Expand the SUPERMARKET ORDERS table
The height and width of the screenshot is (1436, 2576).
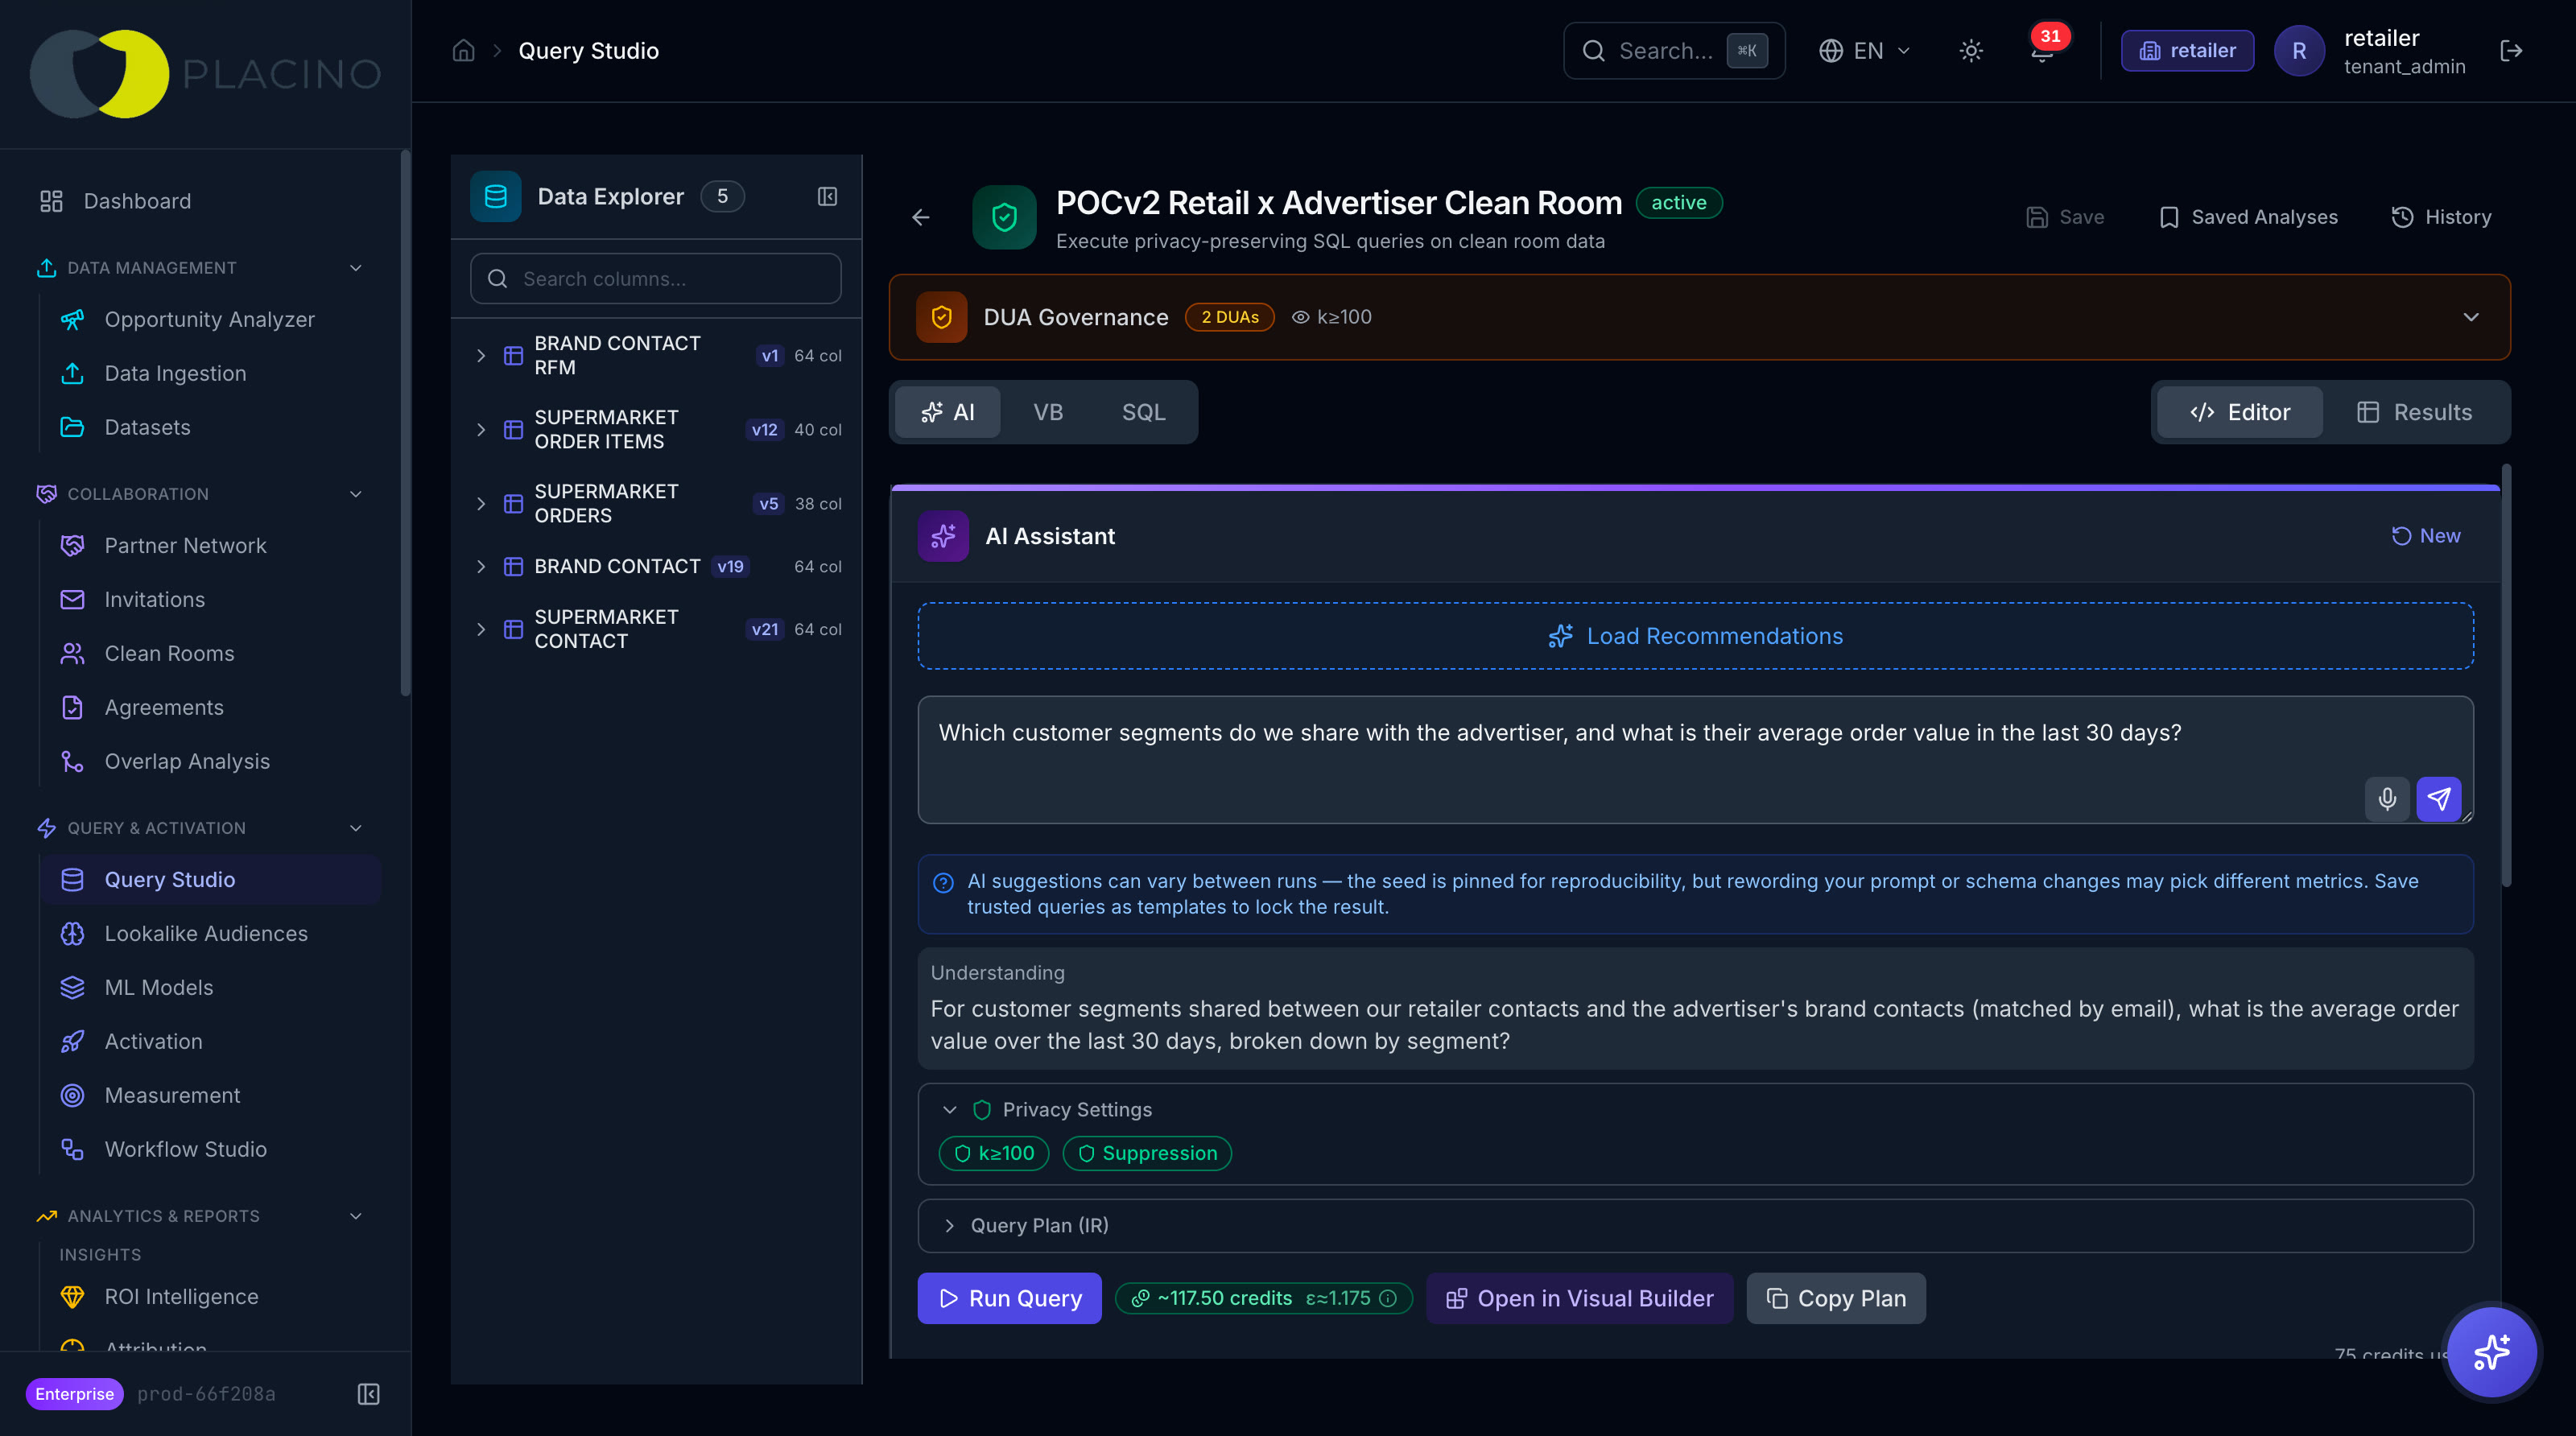481,503
